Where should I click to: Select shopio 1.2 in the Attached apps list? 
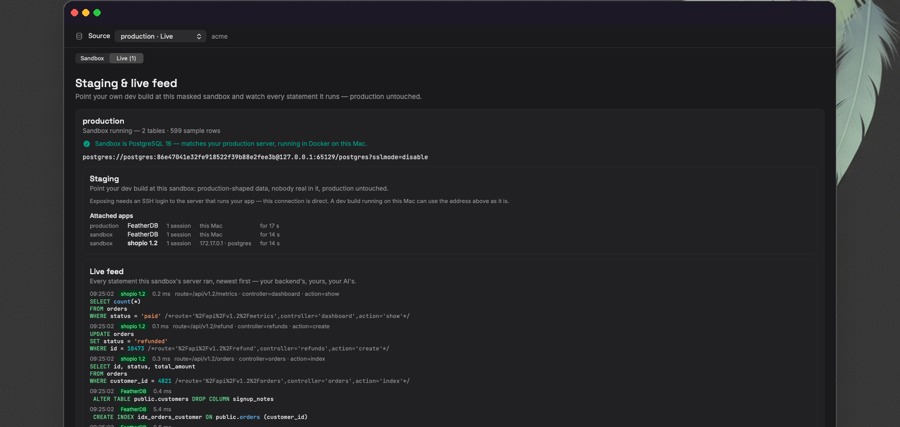142,243
